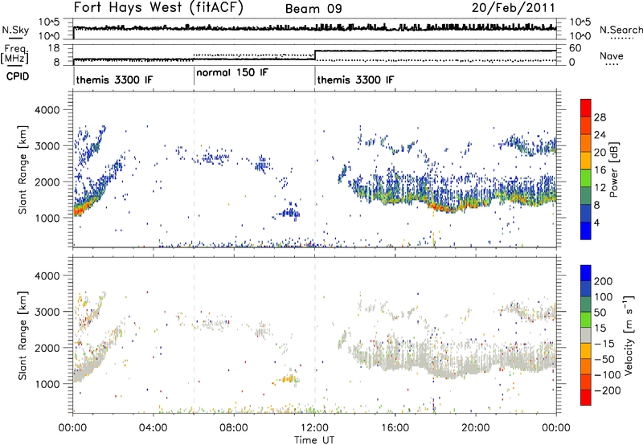The image size is (643, 445).
Task: Click the 'Velocity [m s-1]' color bar label
Action: pyautogui.click(x=629, y=335)
